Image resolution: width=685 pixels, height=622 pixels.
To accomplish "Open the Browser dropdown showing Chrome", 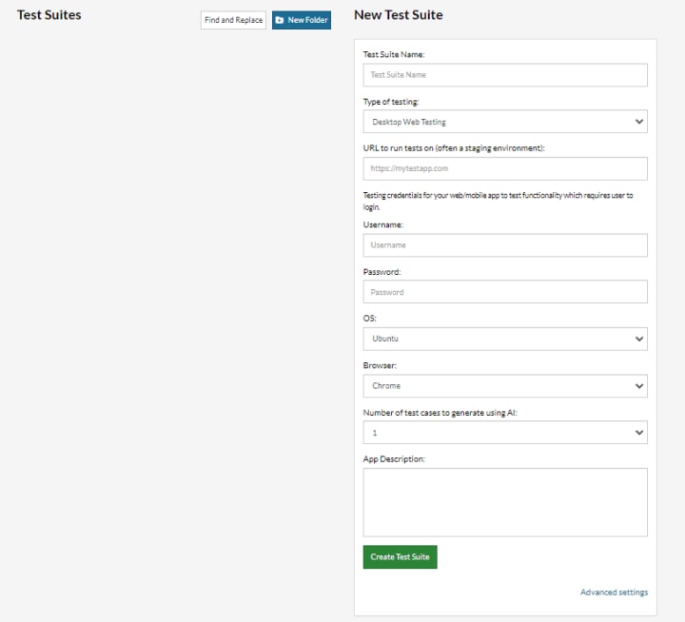I will 505,386.
